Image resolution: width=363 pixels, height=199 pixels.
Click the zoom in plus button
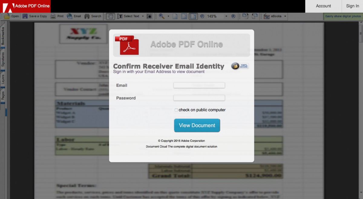[233, 16]
